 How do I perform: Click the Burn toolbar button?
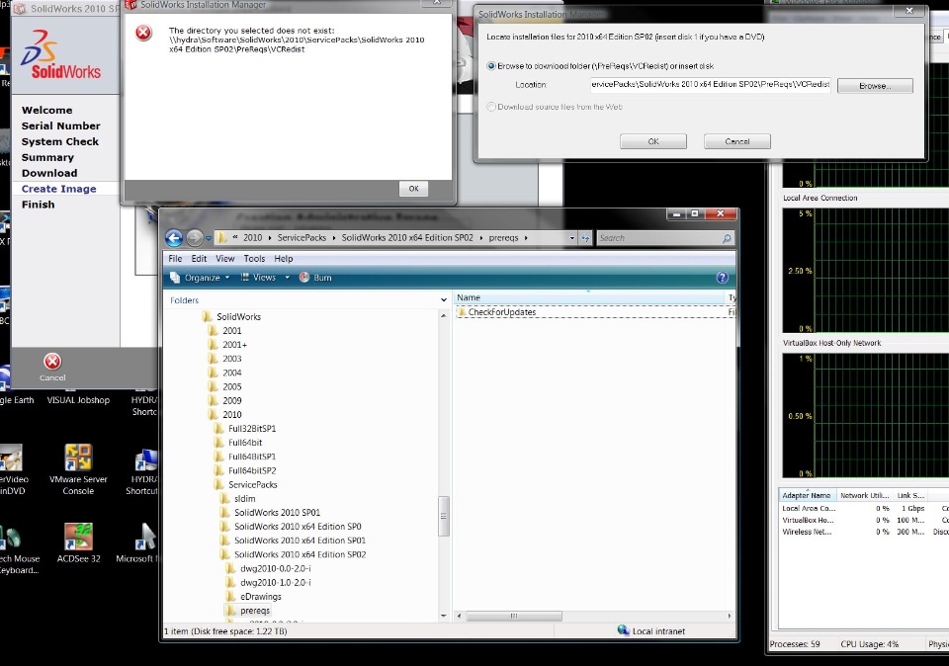click(x=315, y=278)
